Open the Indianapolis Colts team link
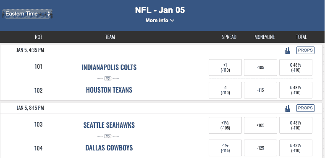325x158 pixels. tap(109, 67)
